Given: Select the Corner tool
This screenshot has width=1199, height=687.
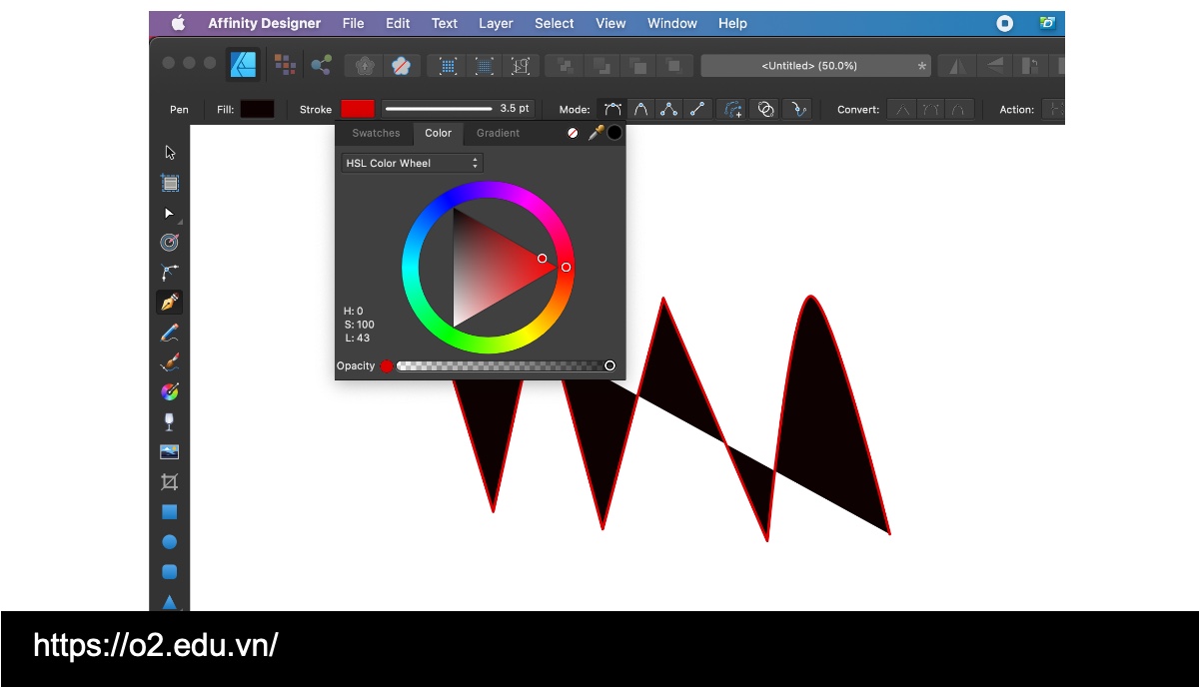Looking at the screenshot, I should tap(170, 272).
